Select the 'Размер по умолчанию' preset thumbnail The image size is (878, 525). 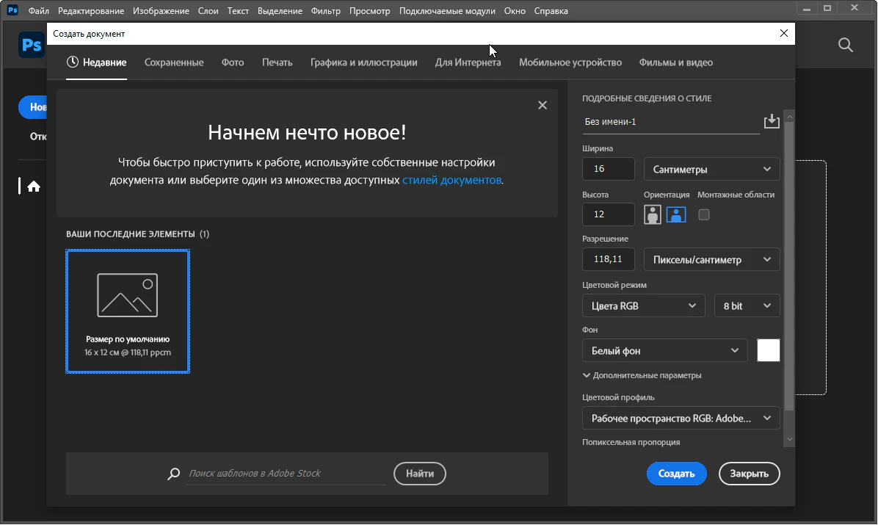pyautogui.click(x=128, y=311)
